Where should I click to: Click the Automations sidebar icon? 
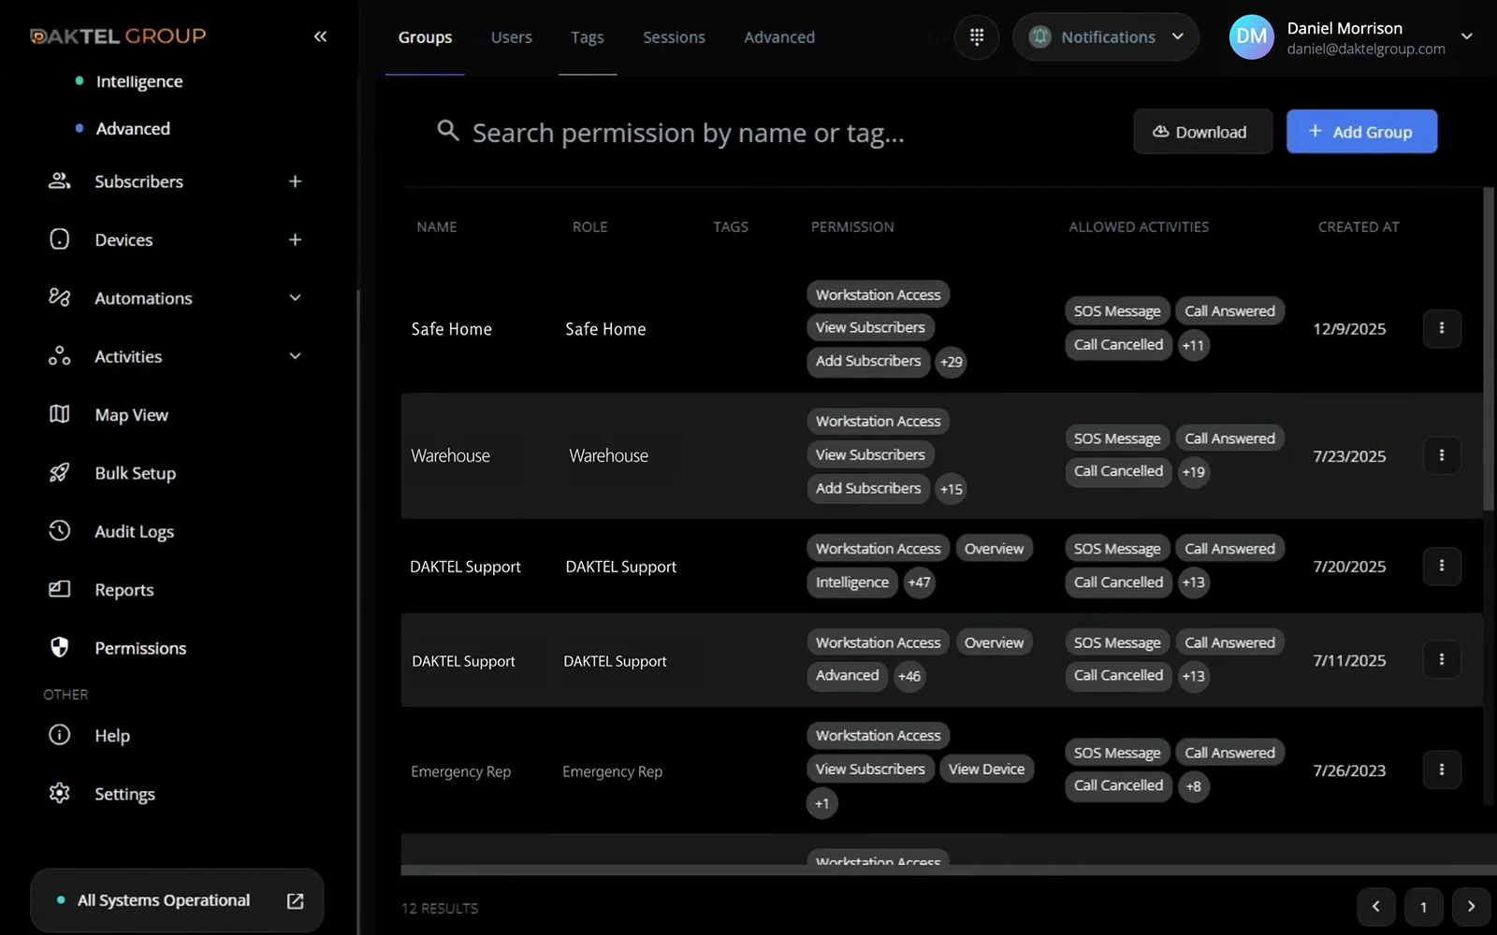[x=59, y=297]
